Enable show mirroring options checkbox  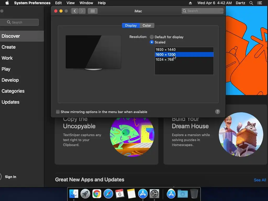58,112
